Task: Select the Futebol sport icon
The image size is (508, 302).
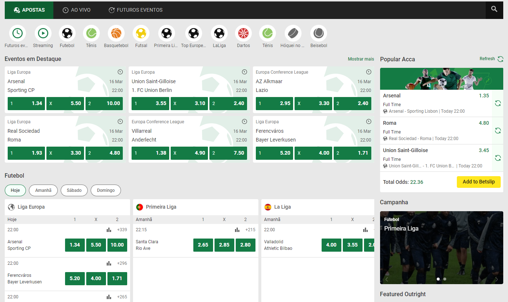Action: 67,32
